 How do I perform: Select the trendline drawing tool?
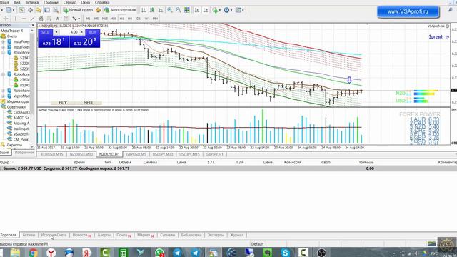click(32, 19)
